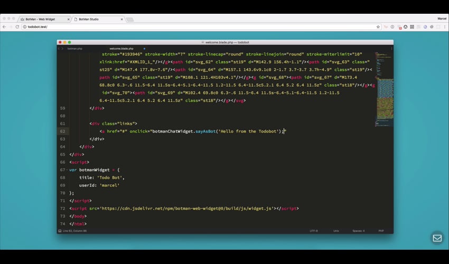Navigate to previous tab with editor left arrow
The height and width of the screenshot is (264, 449).
(x=59, y=49)
